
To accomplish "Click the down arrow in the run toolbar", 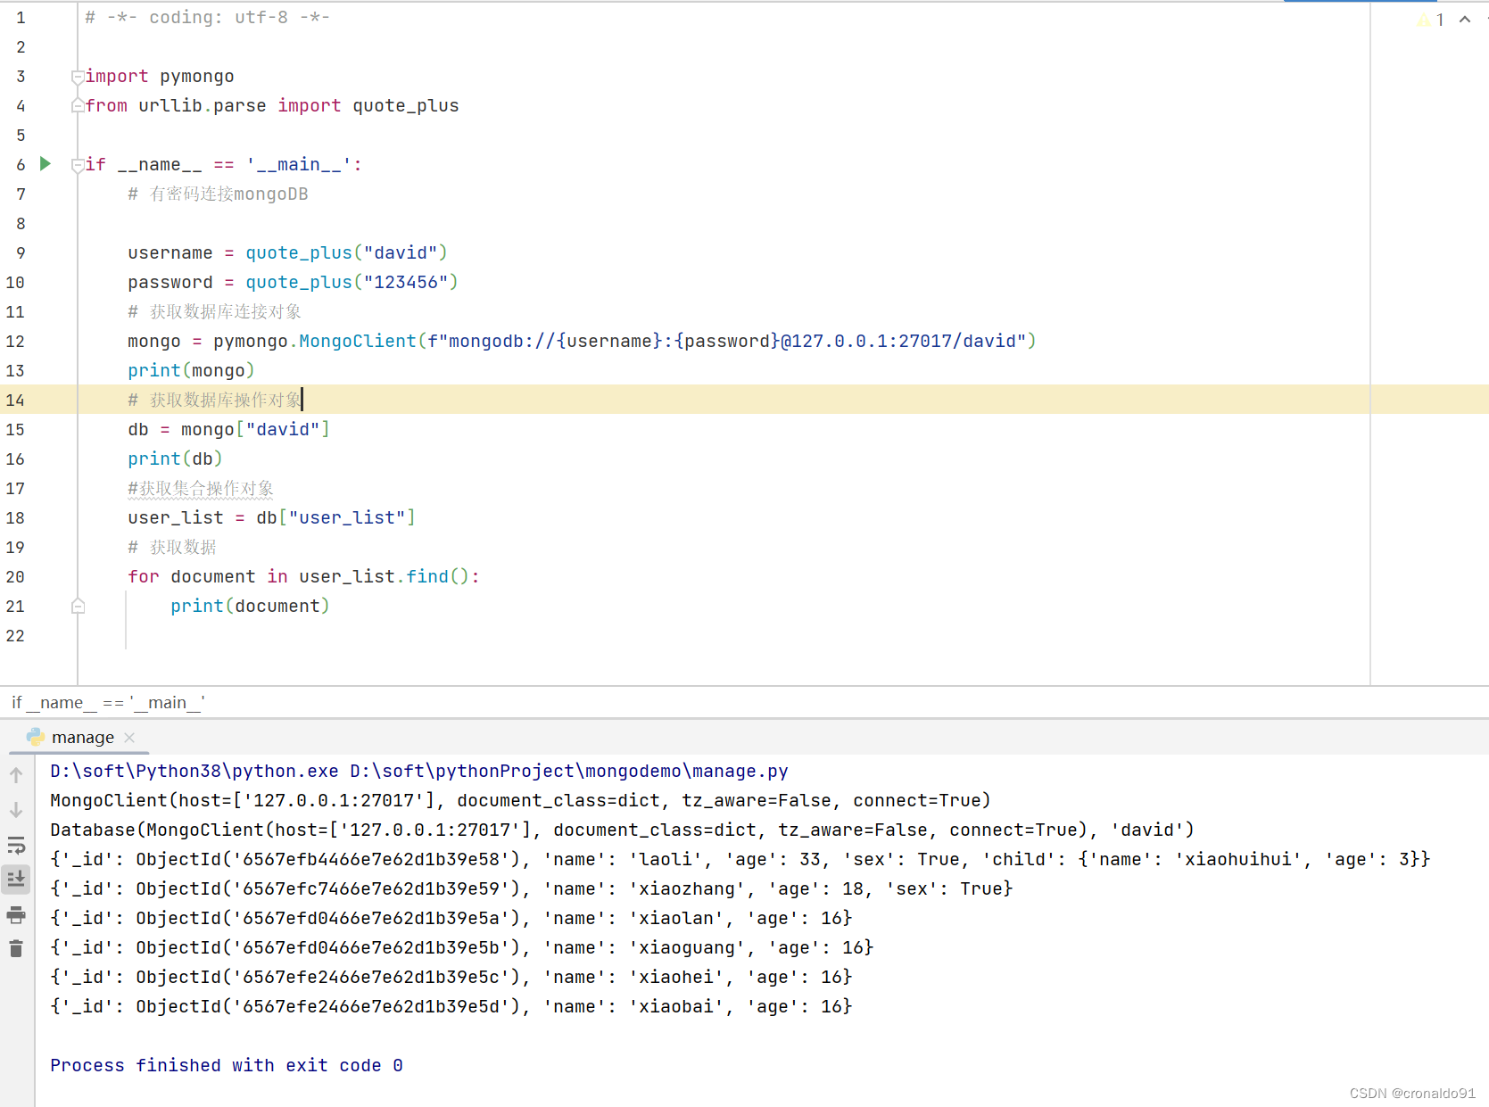I will pyautogui.click(x=16, y=810).
